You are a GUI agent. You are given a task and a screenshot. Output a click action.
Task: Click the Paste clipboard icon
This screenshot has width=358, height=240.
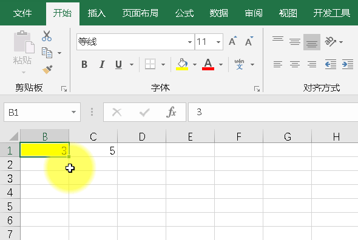pos(24,42)
